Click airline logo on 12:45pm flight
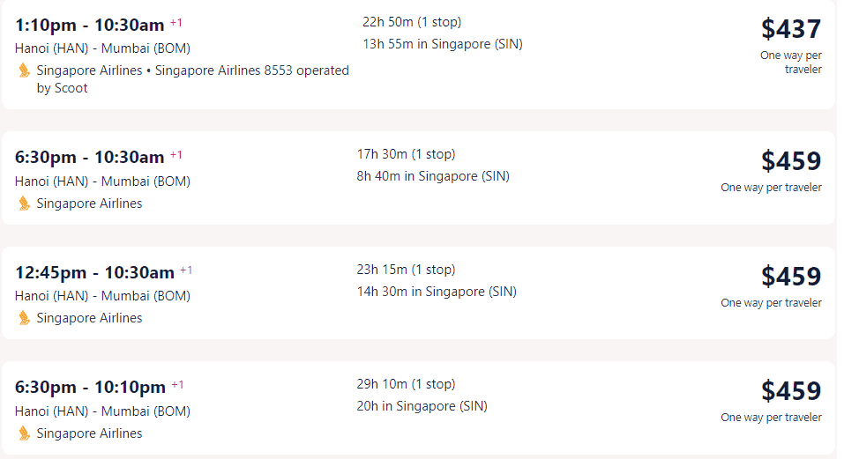The width and height of the screenshot is (844, 459). click(x=24, y=318)
